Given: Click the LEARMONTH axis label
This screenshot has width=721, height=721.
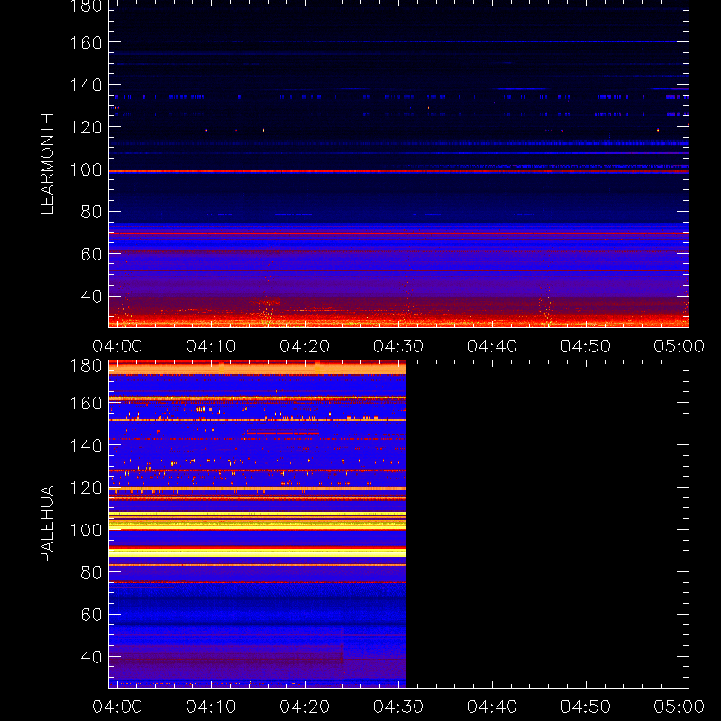Looking at the screenshot, I should click(x=48, y=164).
